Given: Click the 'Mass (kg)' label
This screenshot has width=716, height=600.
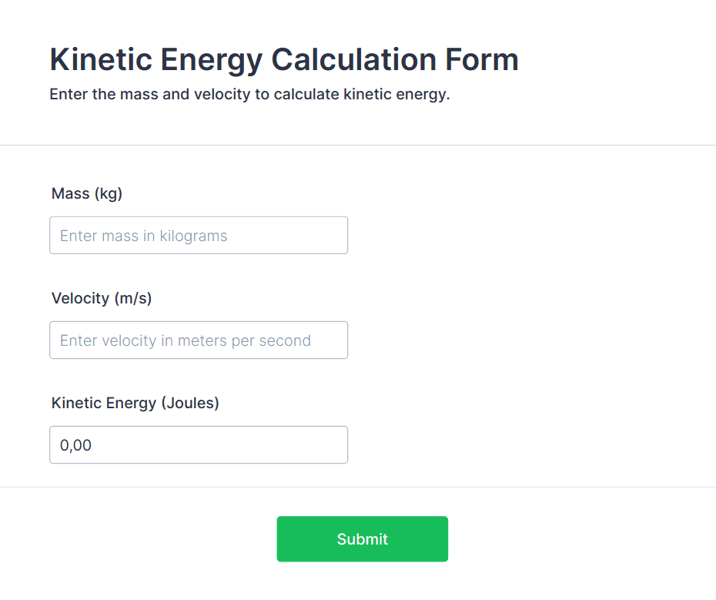Looking at the screenshot, I should [x=87, y=193].
